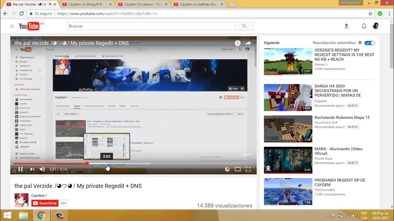Skip to the next video

tap(32, 169)
